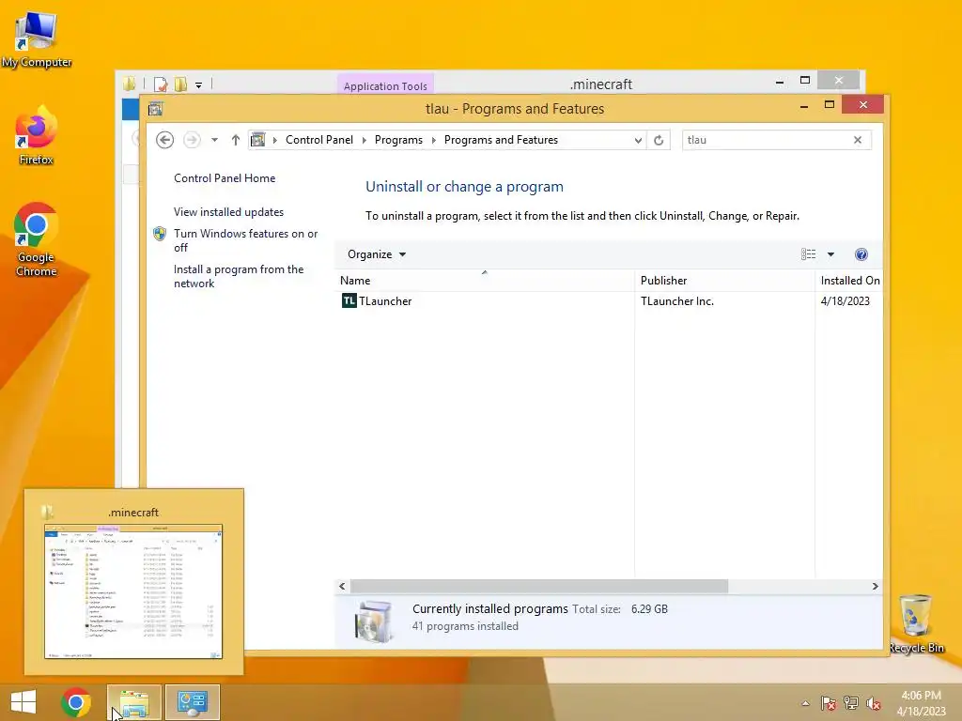This screenshot has width=962, height=721.
Task: Open View installed updates
Action: coord(229,211)
